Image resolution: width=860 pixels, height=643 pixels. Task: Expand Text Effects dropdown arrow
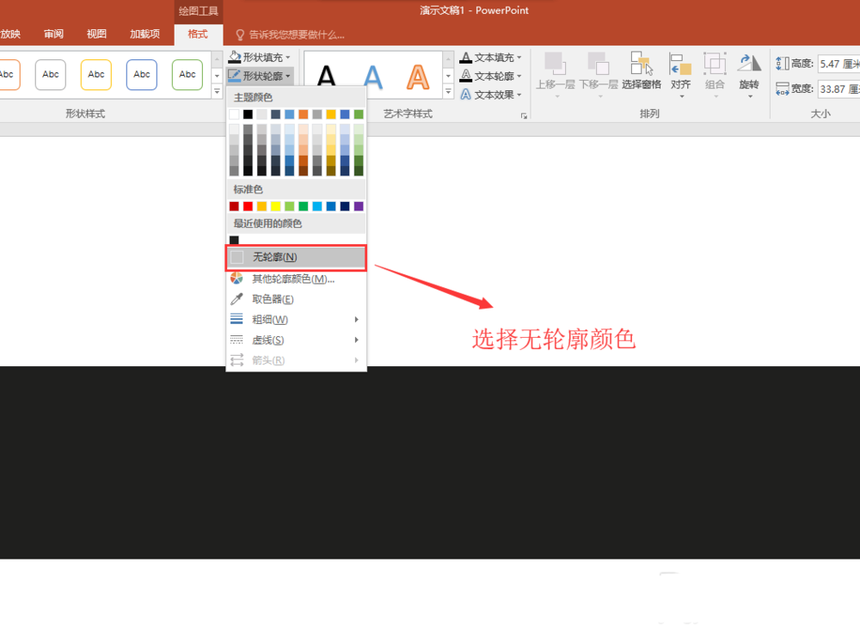point(519,95)
